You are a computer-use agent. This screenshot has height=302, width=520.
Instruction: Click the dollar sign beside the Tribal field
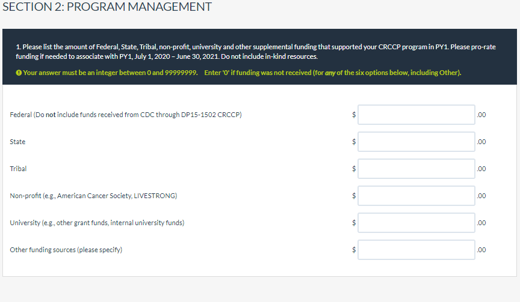pyautogui.click(x=354, y=169)
